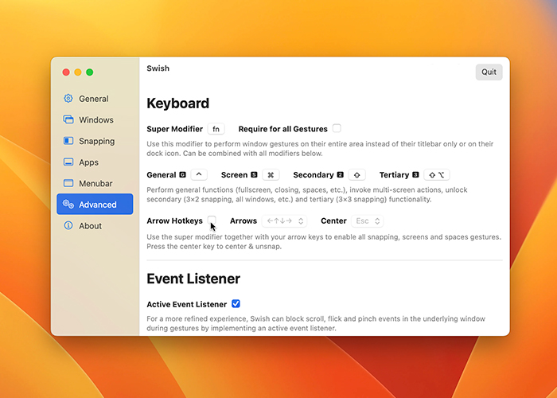Change the Super Modifier fn key

216,129
